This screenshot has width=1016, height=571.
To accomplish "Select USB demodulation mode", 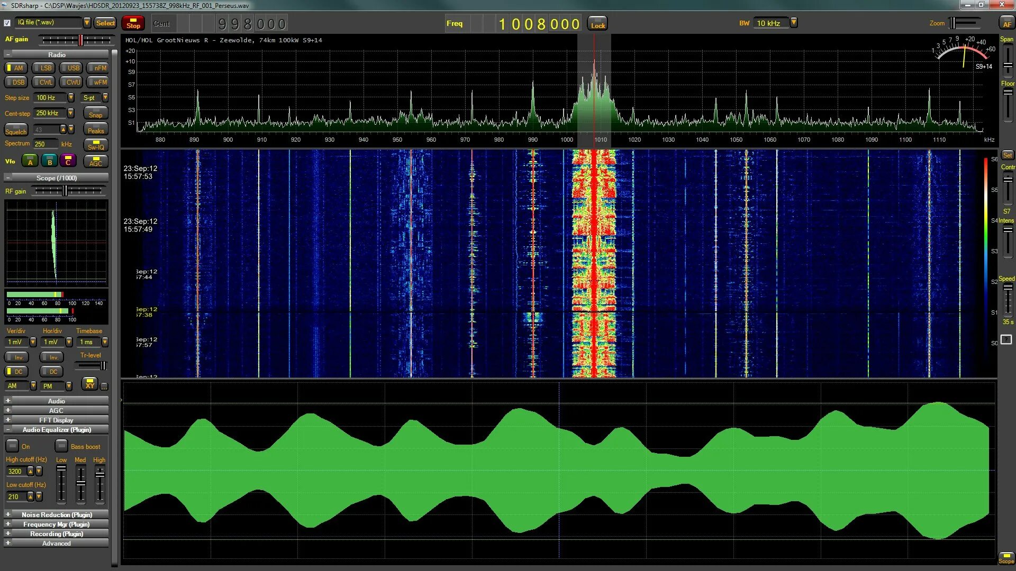I will 71,68.
